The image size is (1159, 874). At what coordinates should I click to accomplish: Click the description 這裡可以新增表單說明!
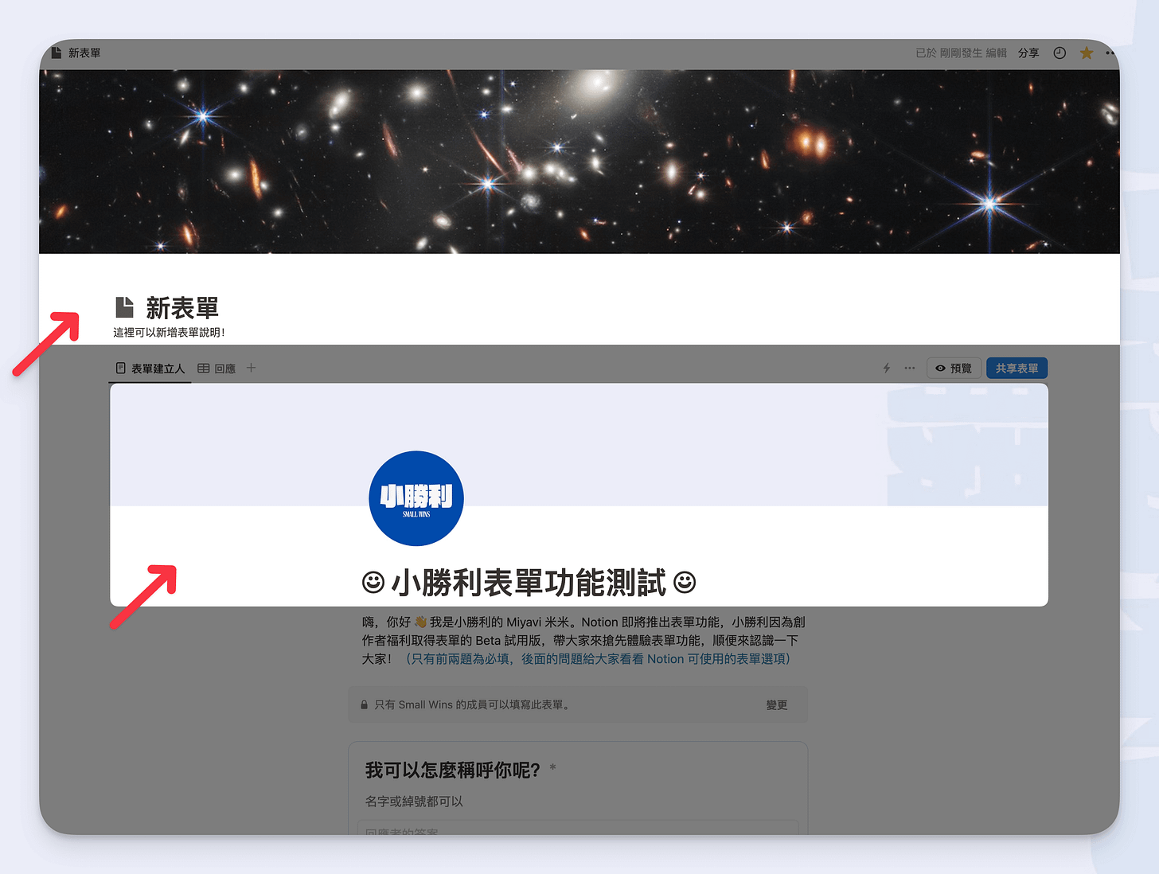169,333
